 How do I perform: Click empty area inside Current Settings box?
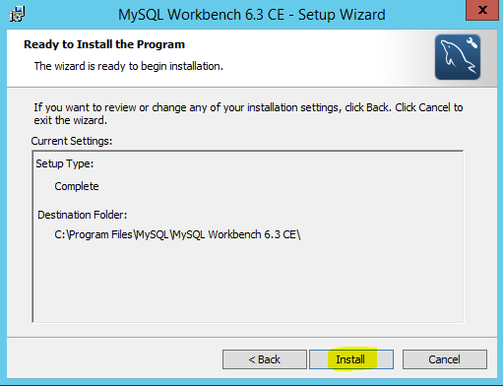[x=248, y=283]
